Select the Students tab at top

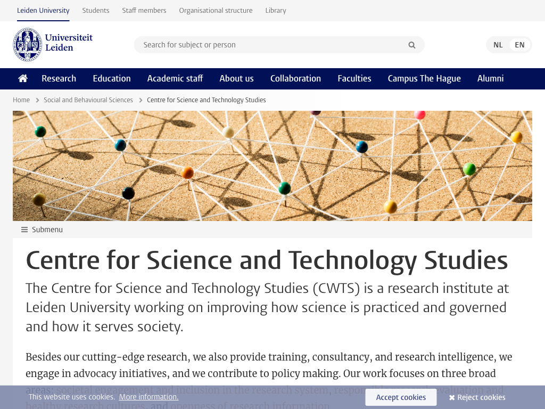[x=96, y=10]
